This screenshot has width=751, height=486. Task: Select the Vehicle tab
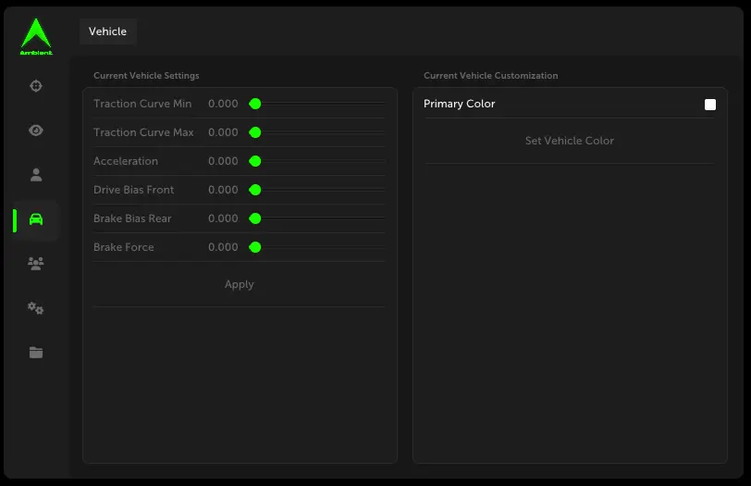(x=107, y=31)
